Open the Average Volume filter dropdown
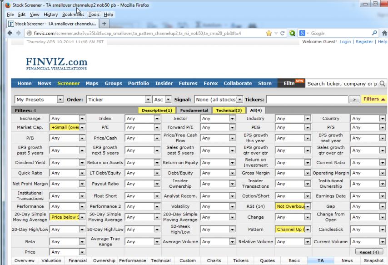 tap(218, 241)
